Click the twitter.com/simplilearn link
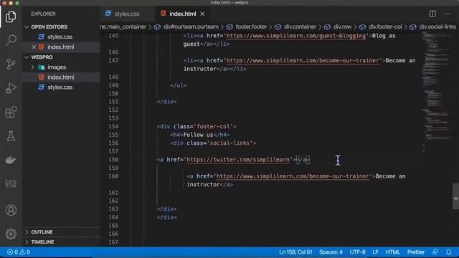The width and height of the screenshot is (459, 258). (238, 160)
